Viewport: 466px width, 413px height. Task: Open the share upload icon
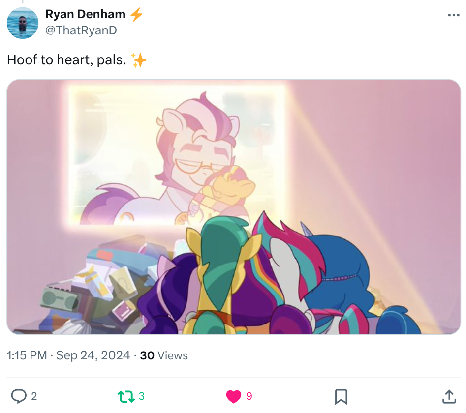pyautogui.click(x=449, y=397)
